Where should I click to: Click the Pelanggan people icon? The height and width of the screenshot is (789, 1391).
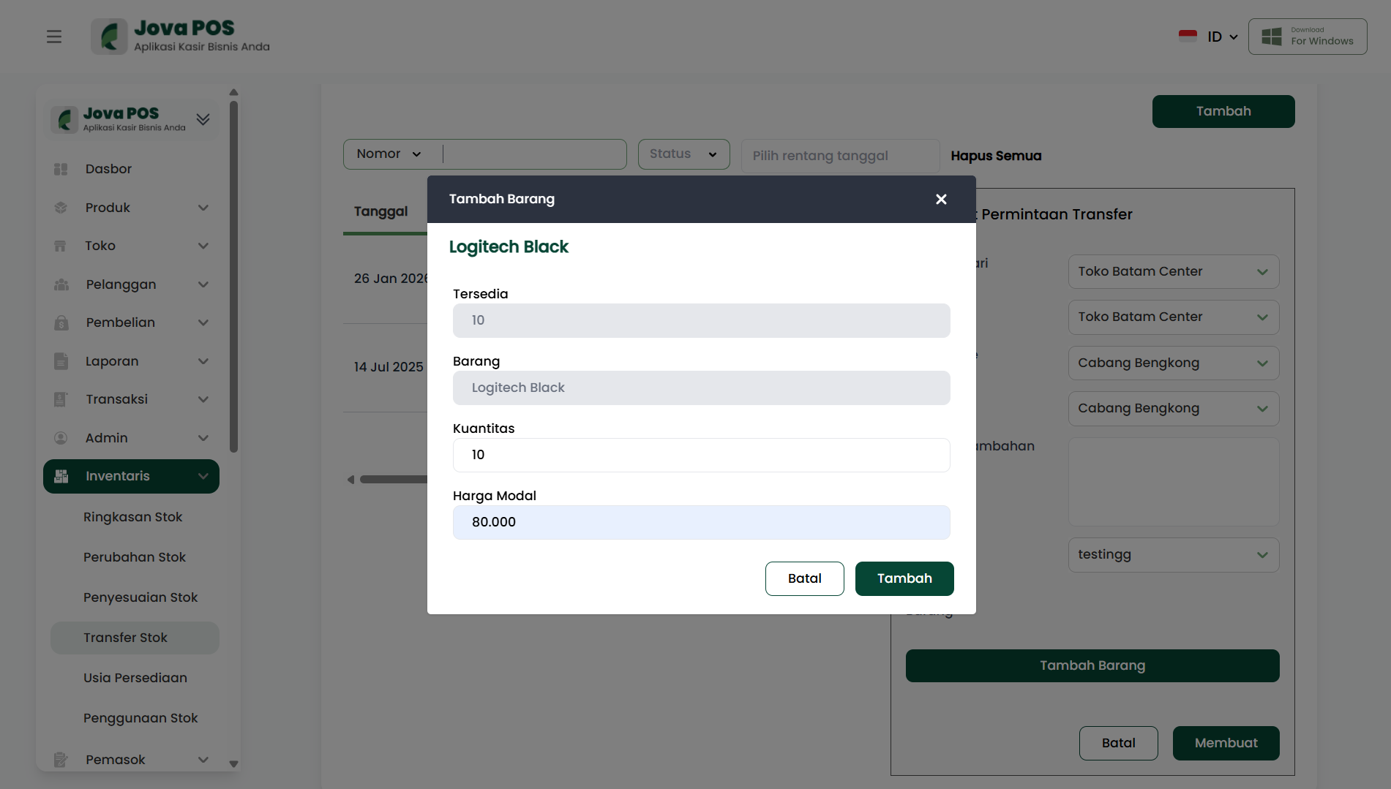point(61,284)
